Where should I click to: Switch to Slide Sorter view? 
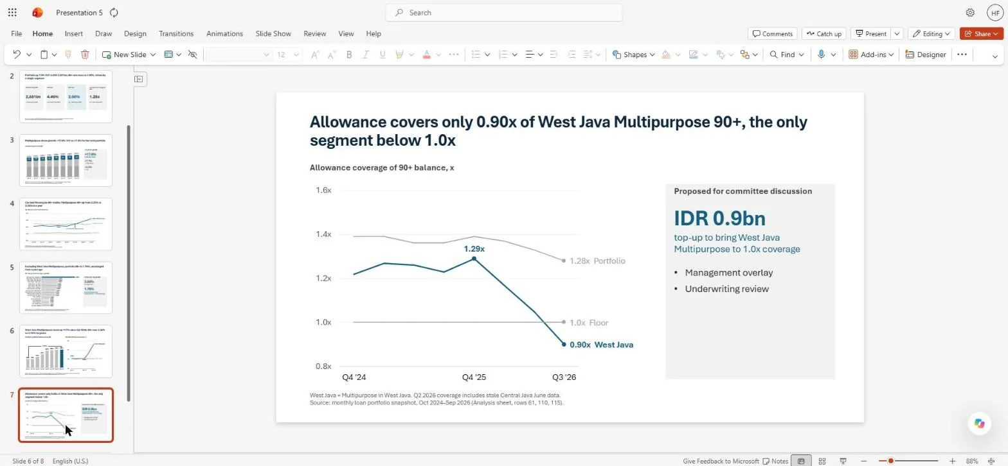(x=822, y=461)
